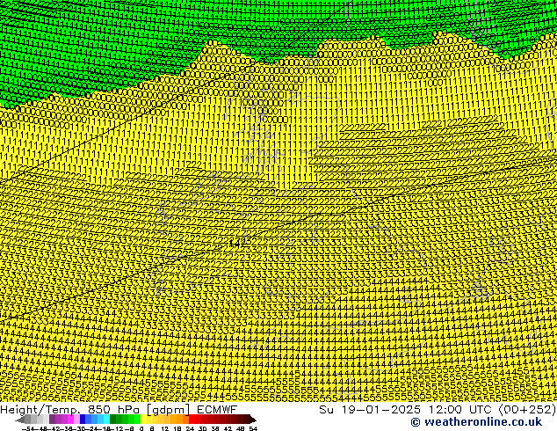Select the '850 hPa' level text
Screen dimensions: 557x431
pos(115,409)
